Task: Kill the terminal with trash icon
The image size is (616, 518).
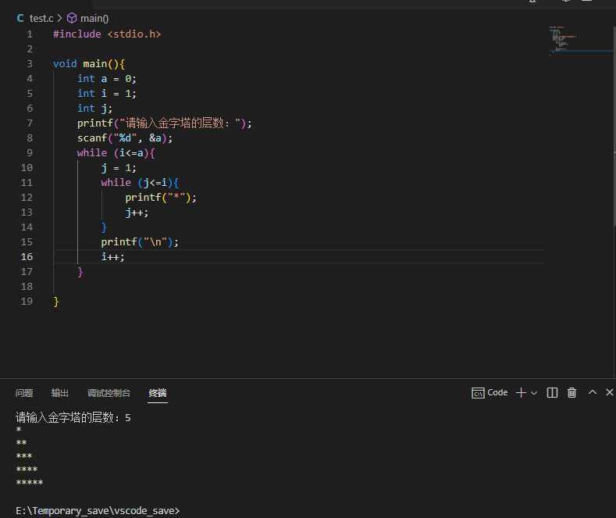Action: tap(571, 393)
